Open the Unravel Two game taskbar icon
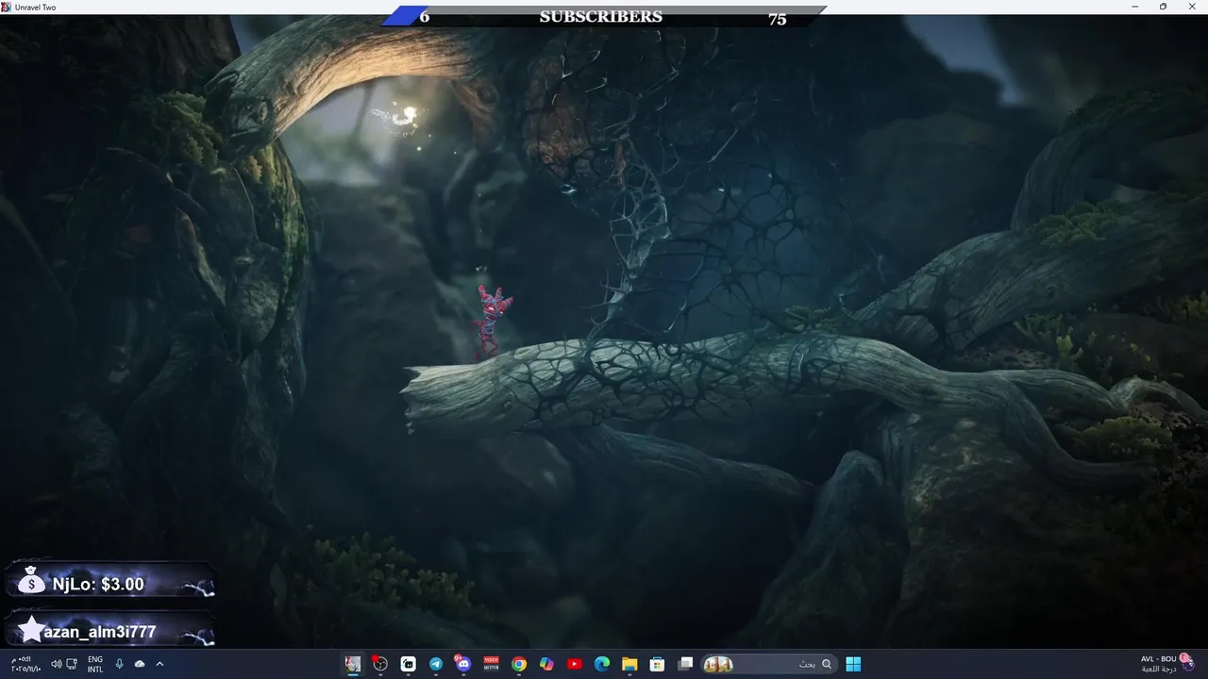Screen dimensions: 1208x679 [353, 664]
